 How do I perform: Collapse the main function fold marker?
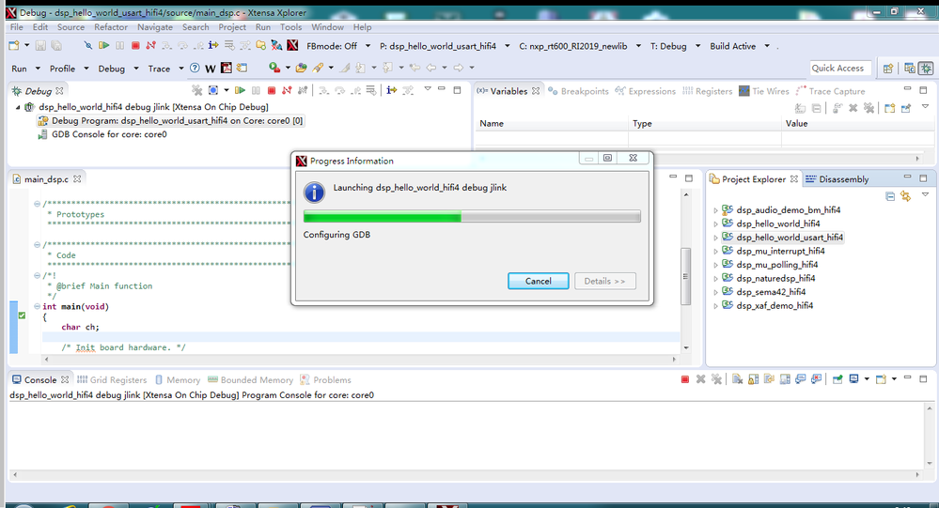point(37,306)
